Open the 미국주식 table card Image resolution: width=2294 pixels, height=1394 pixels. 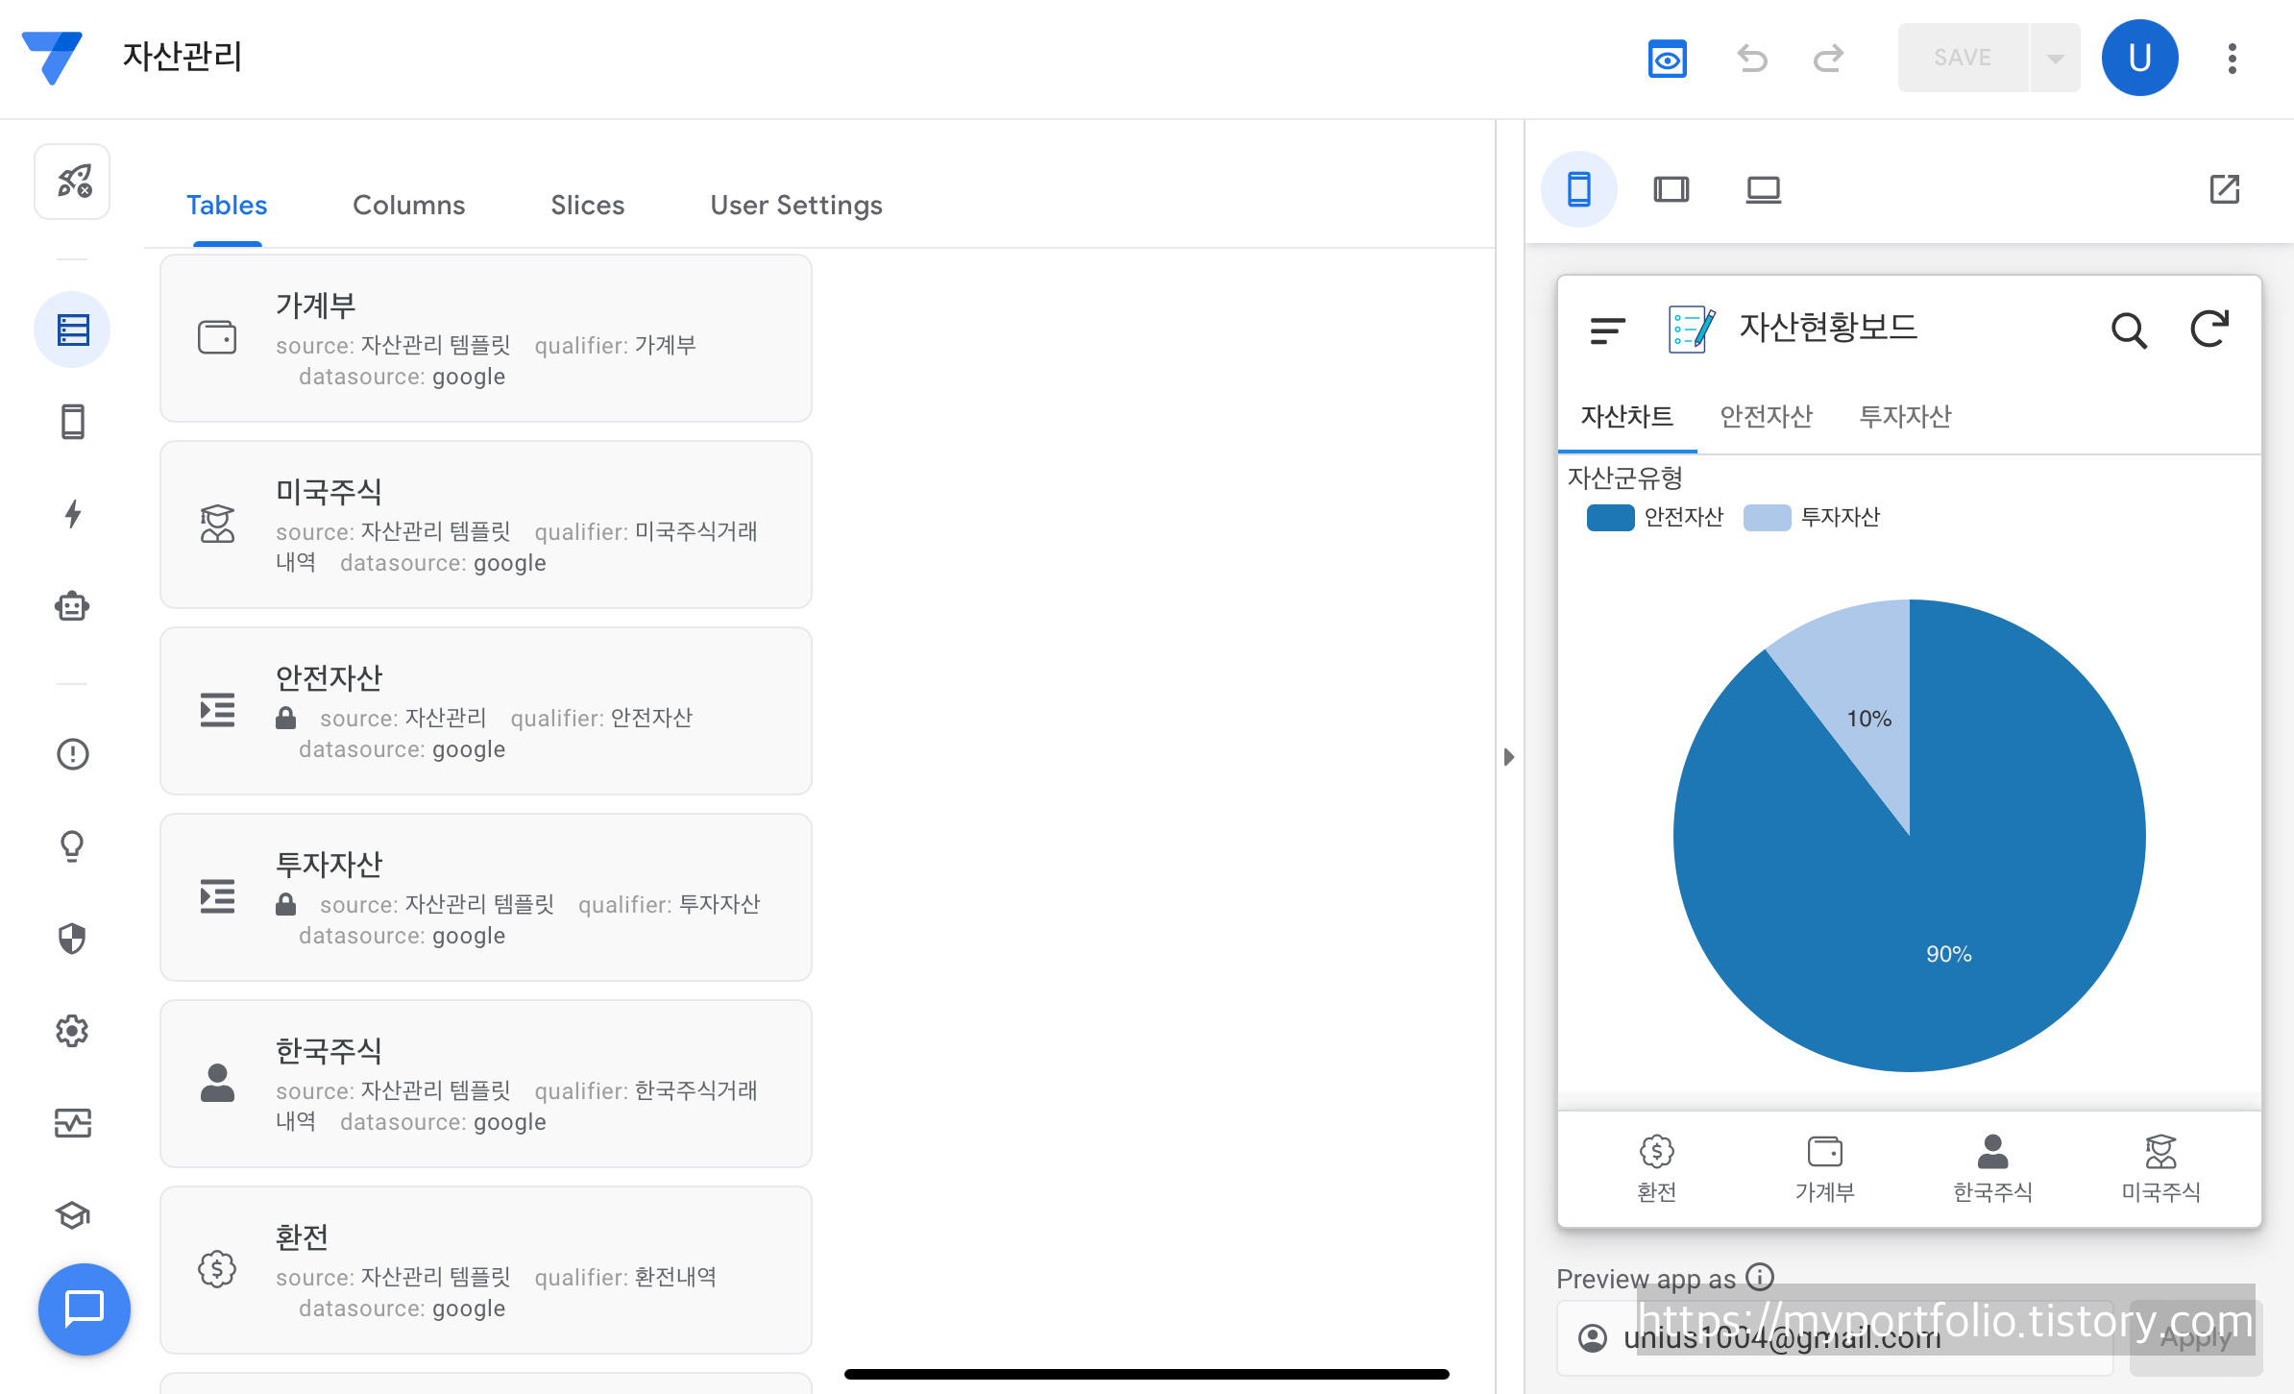[485, 525]
